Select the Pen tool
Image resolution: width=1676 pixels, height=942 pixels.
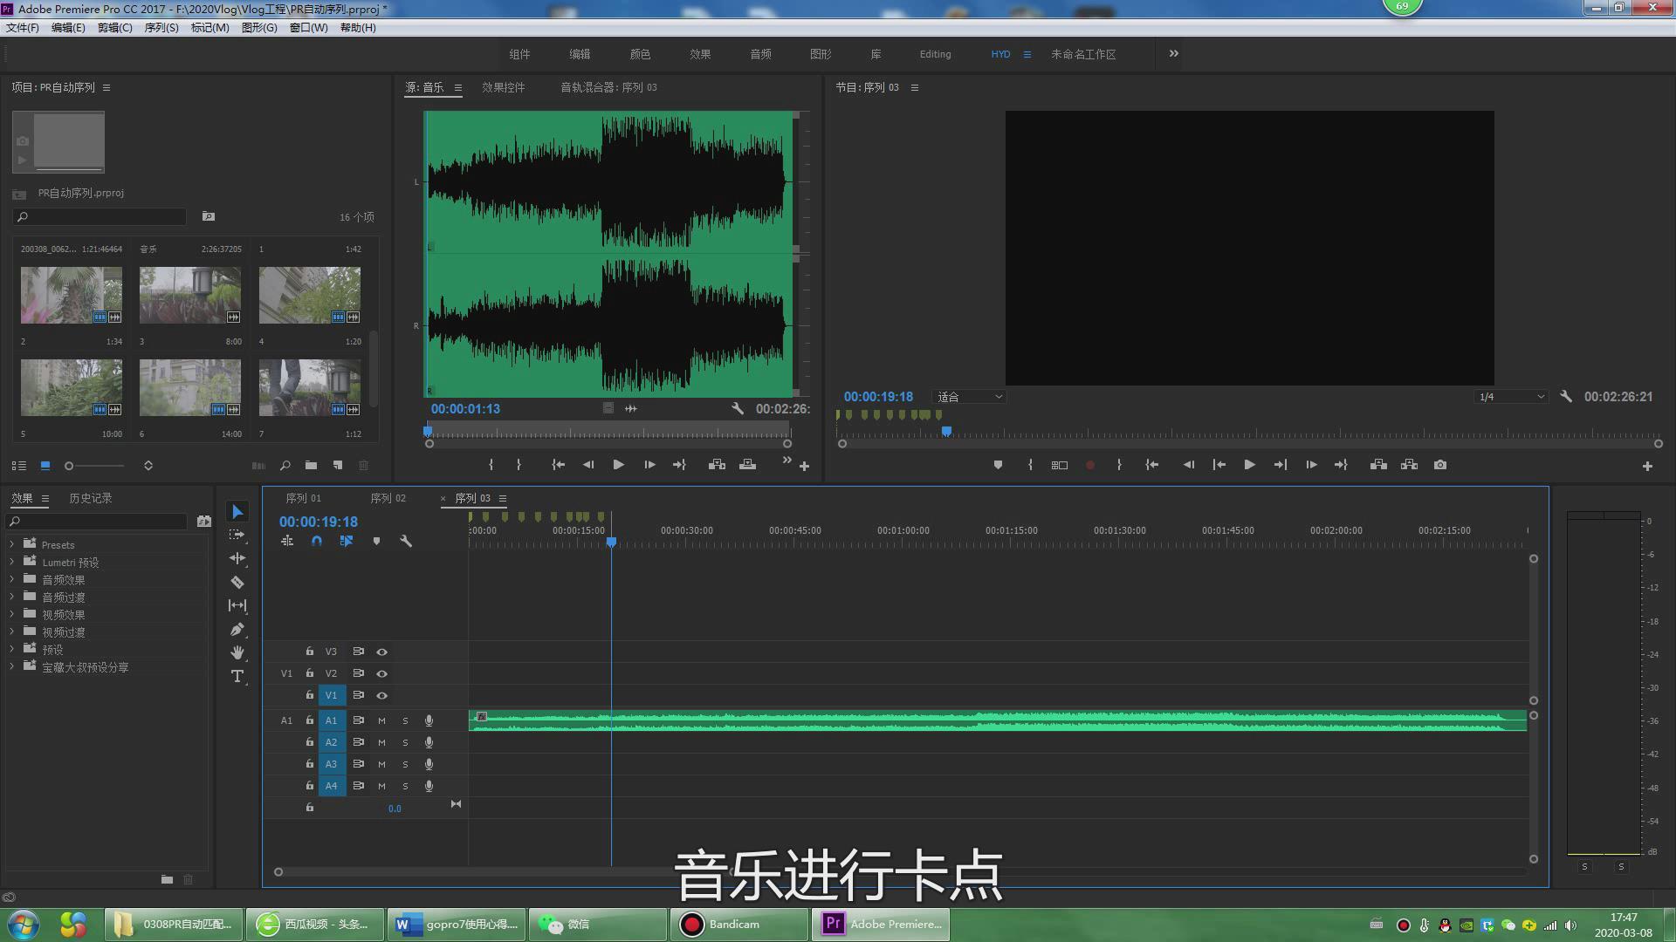tap(237, 629)
